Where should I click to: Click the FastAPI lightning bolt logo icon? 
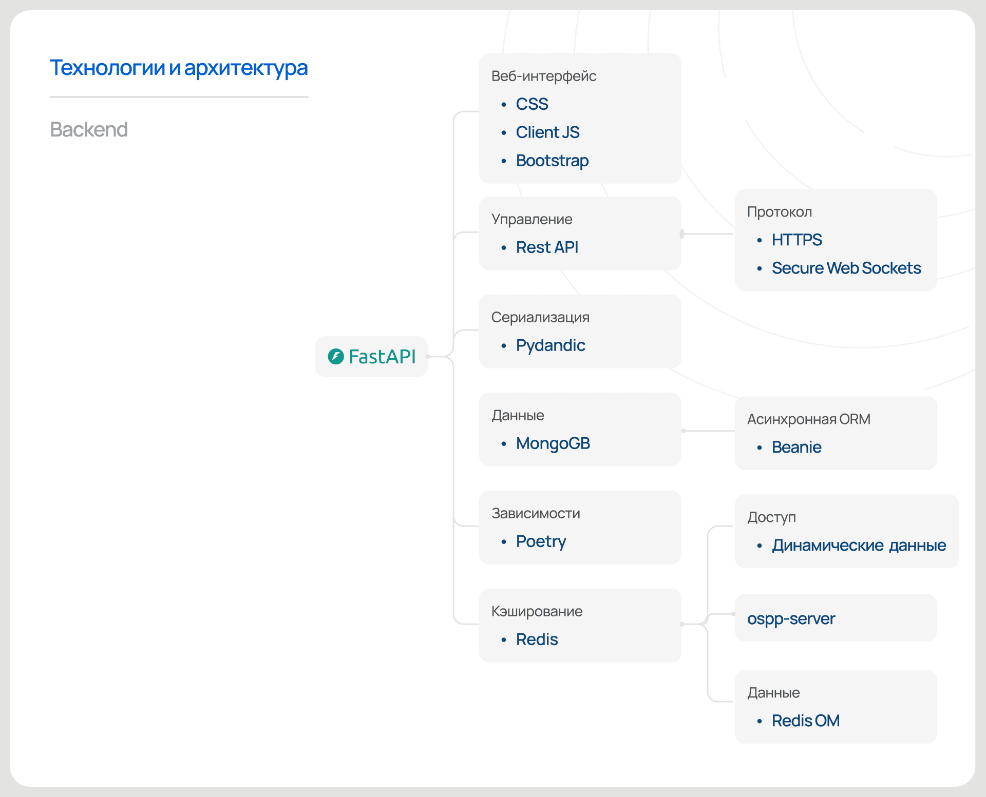336,356
